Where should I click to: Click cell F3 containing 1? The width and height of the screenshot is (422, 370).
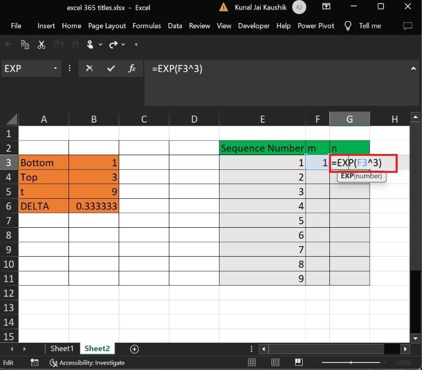point(318,162)
